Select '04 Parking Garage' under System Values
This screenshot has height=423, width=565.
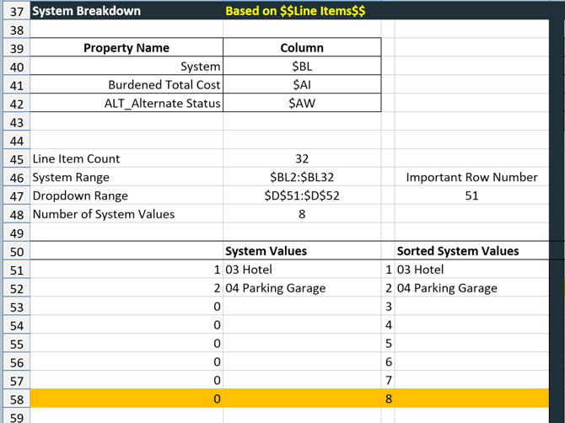(x=275, y=288)
